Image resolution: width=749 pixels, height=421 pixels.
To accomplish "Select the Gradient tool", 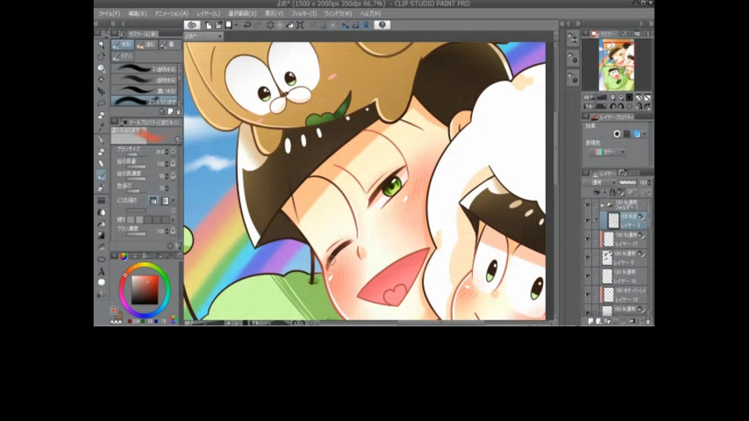I will tap(101, 235).
